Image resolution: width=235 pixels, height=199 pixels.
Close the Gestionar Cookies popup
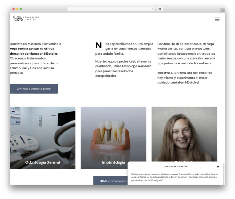coord(218,167)
